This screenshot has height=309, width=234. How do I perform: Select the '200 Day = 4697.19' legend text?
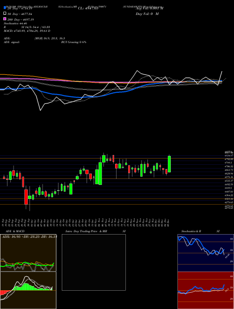21,20
